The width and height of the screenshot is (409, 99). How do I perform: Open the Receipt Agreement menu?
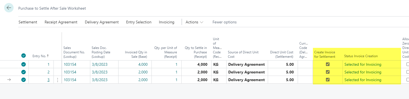(x=61, y=22)
